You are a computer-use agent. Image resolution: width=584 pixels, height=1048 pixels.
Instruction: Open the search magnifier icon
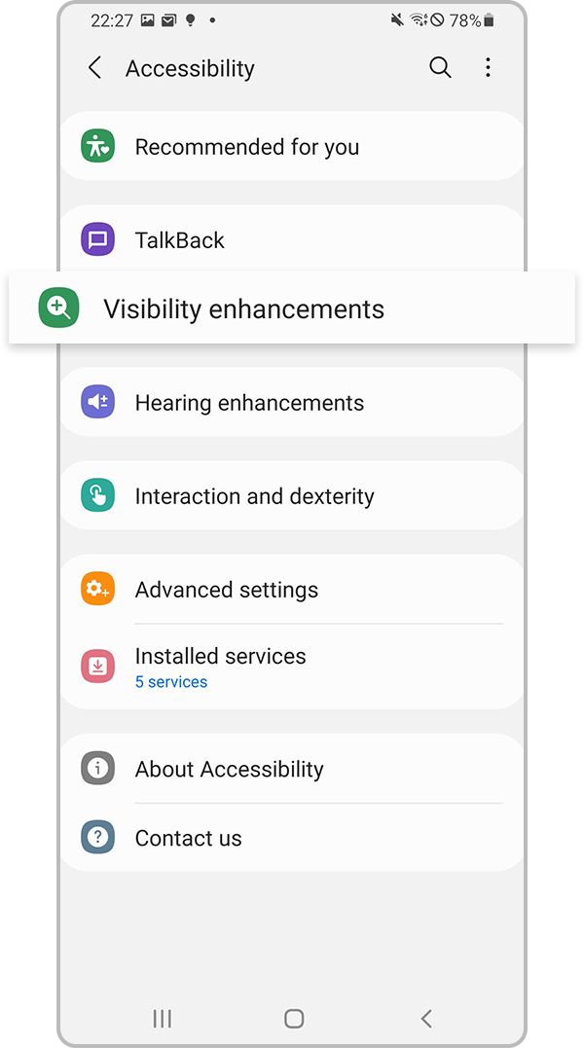(440, 68)
